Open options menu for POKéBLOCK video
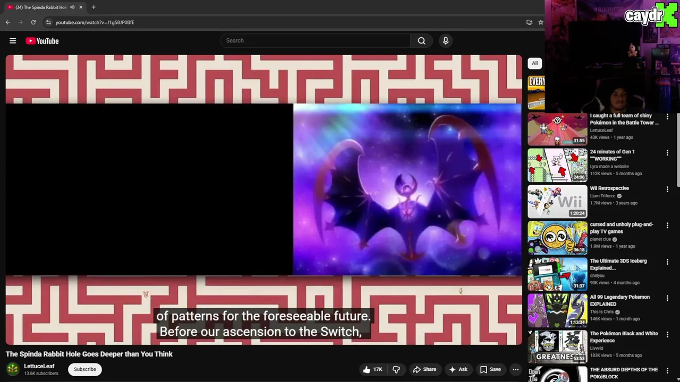This screenshot has height=382, width=680. pos(667,370)
